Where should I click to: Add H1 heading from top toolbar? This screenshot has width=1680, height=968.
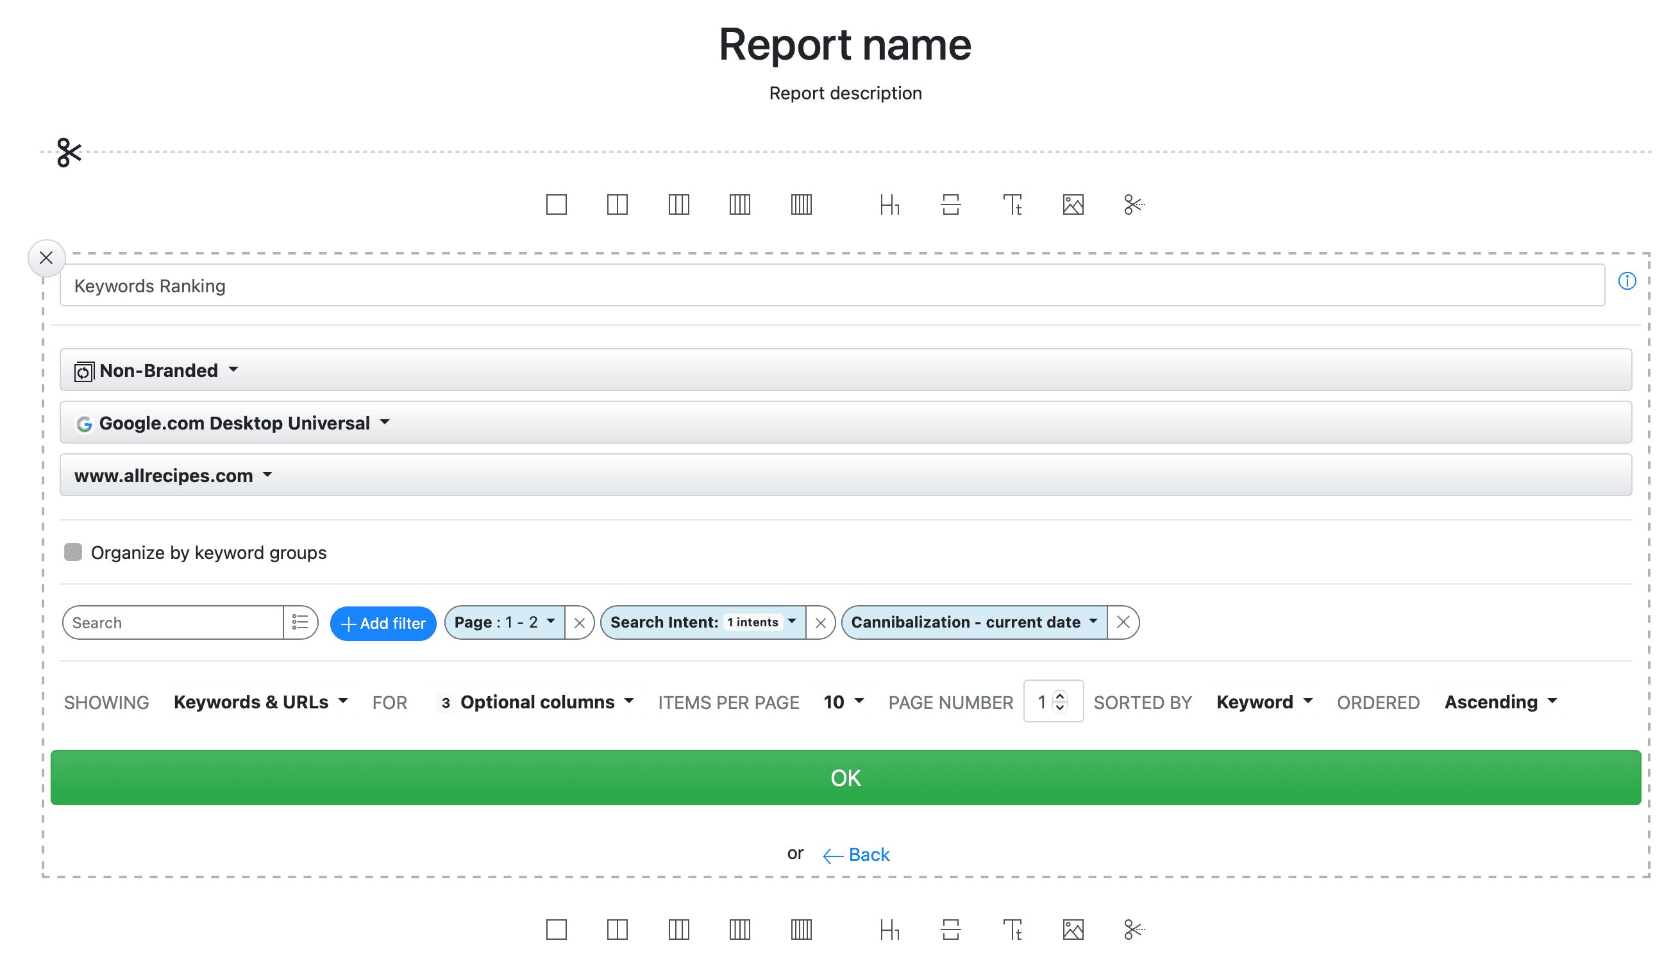click(x=889, y=204)
